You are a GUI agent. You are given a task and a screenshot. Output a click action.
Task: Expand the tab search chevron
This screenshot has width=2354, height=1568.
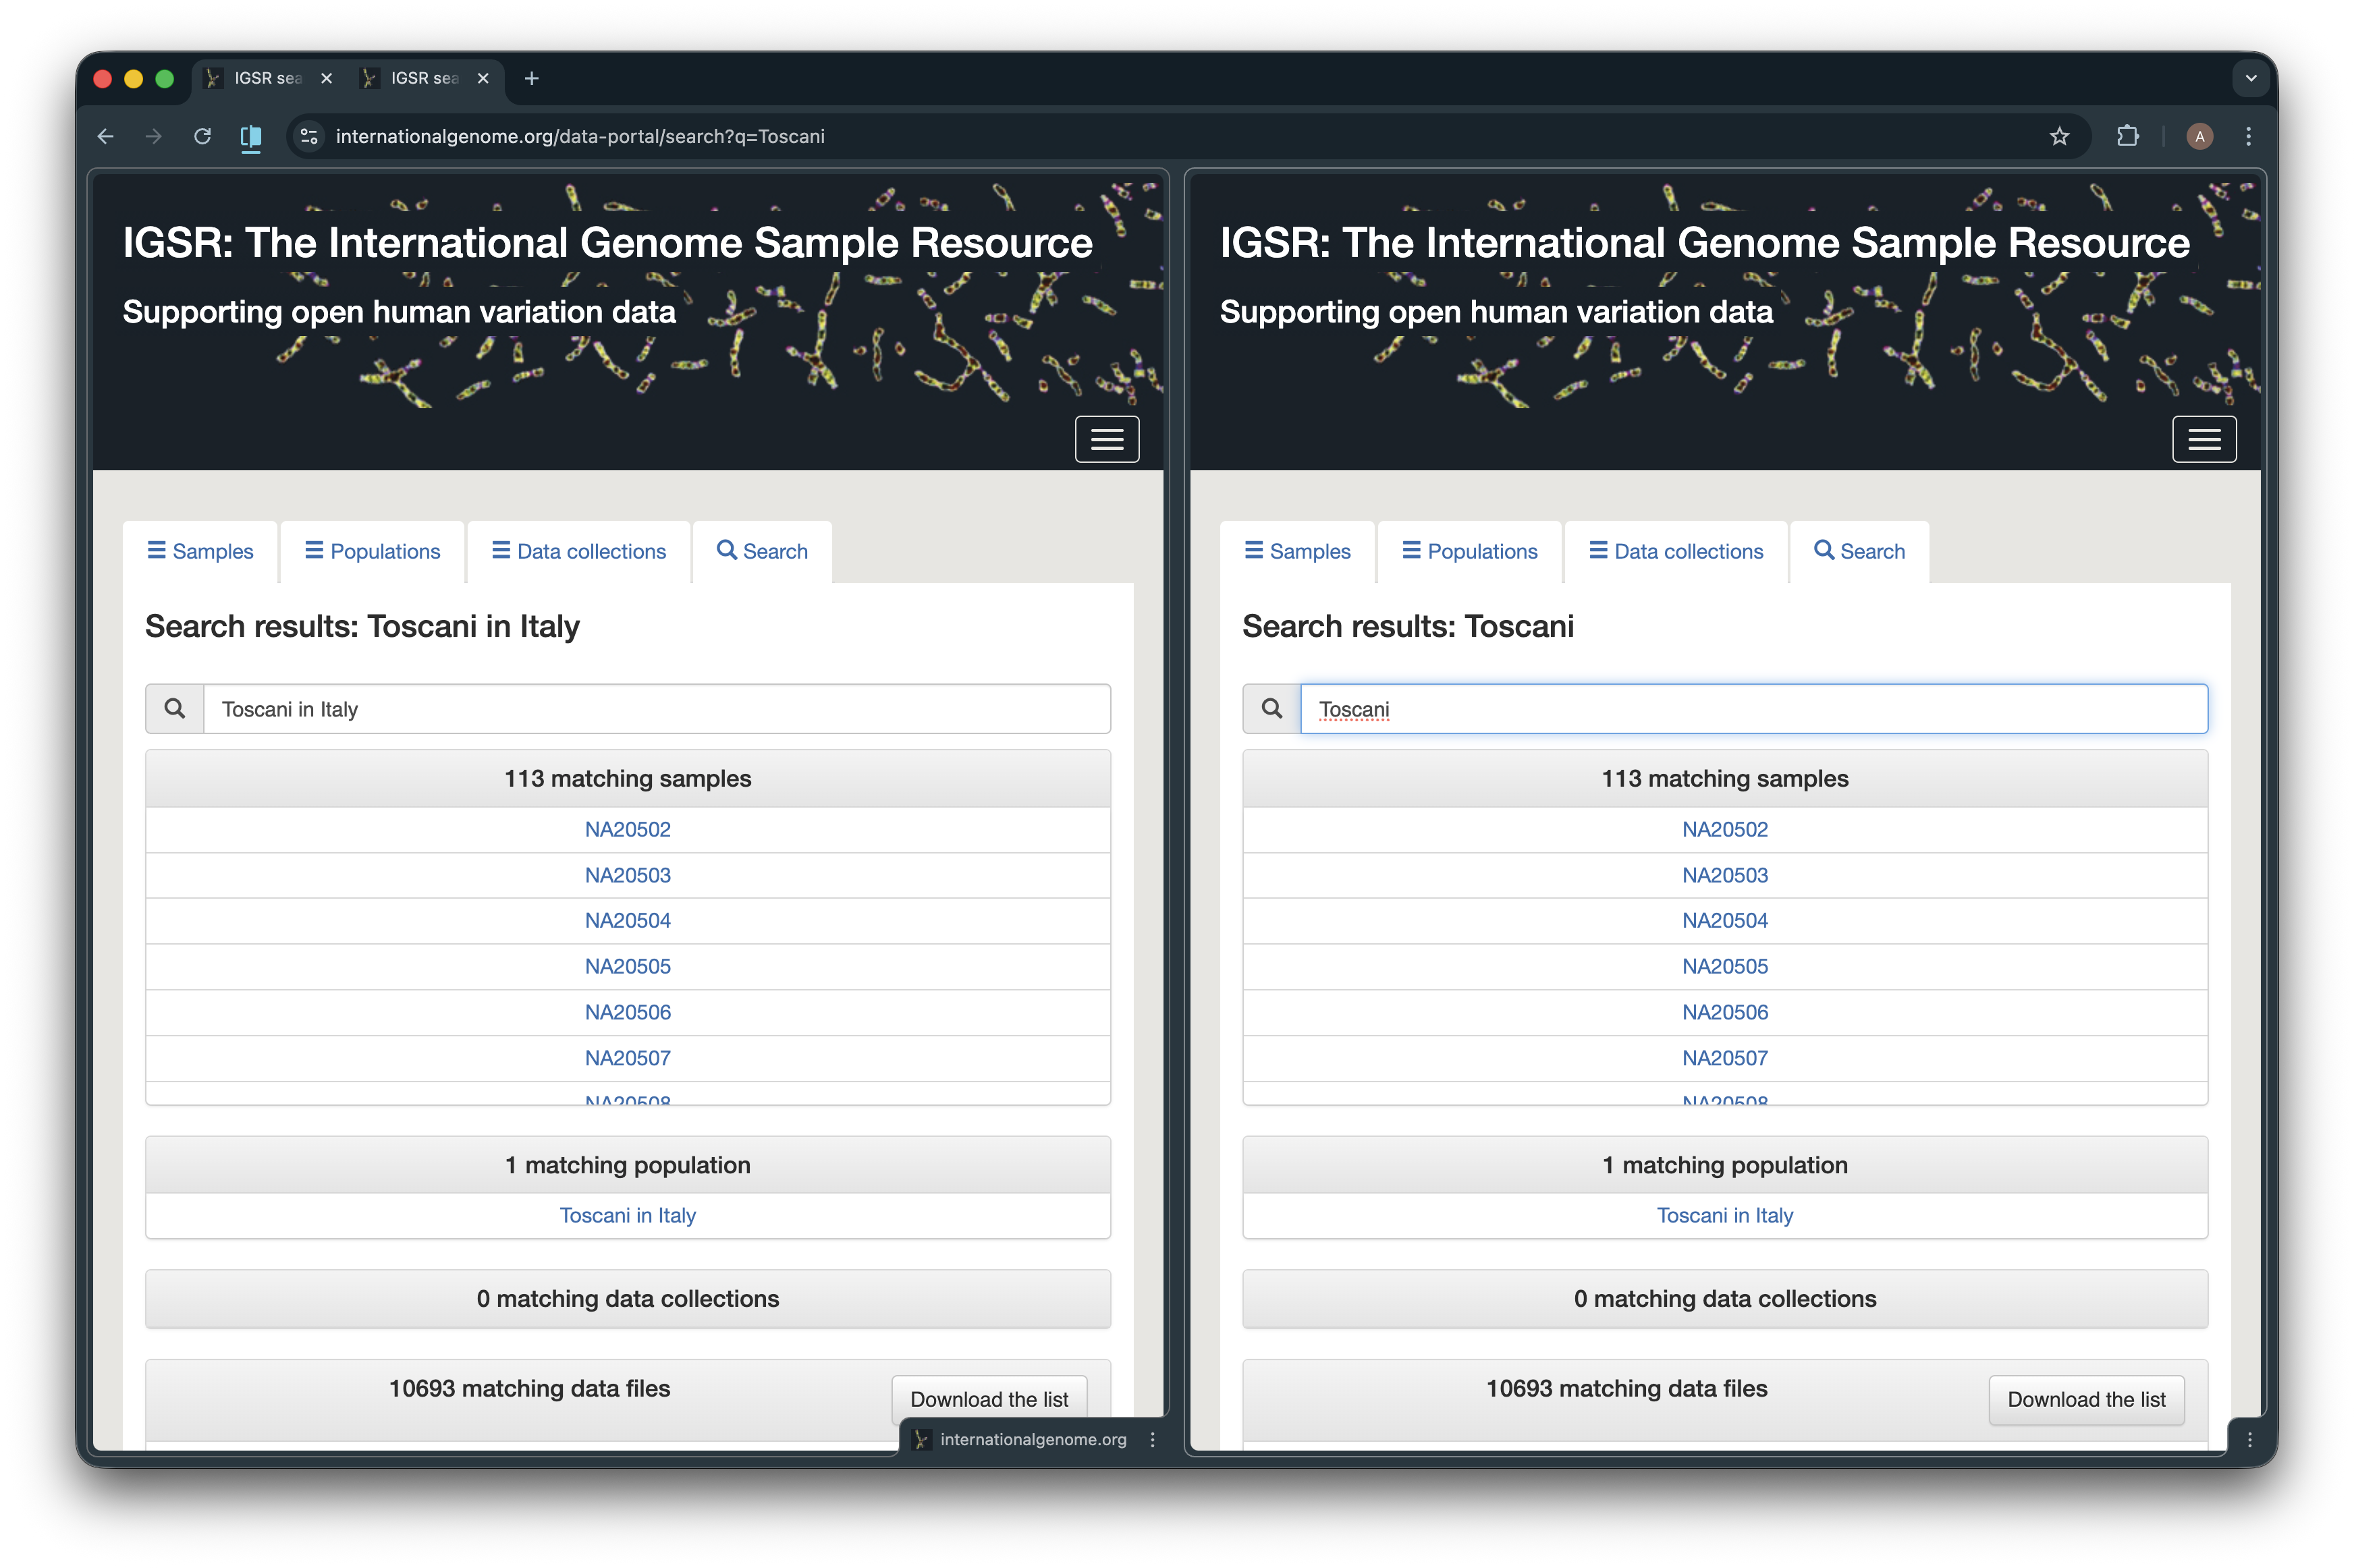(x=2251, y=78)
